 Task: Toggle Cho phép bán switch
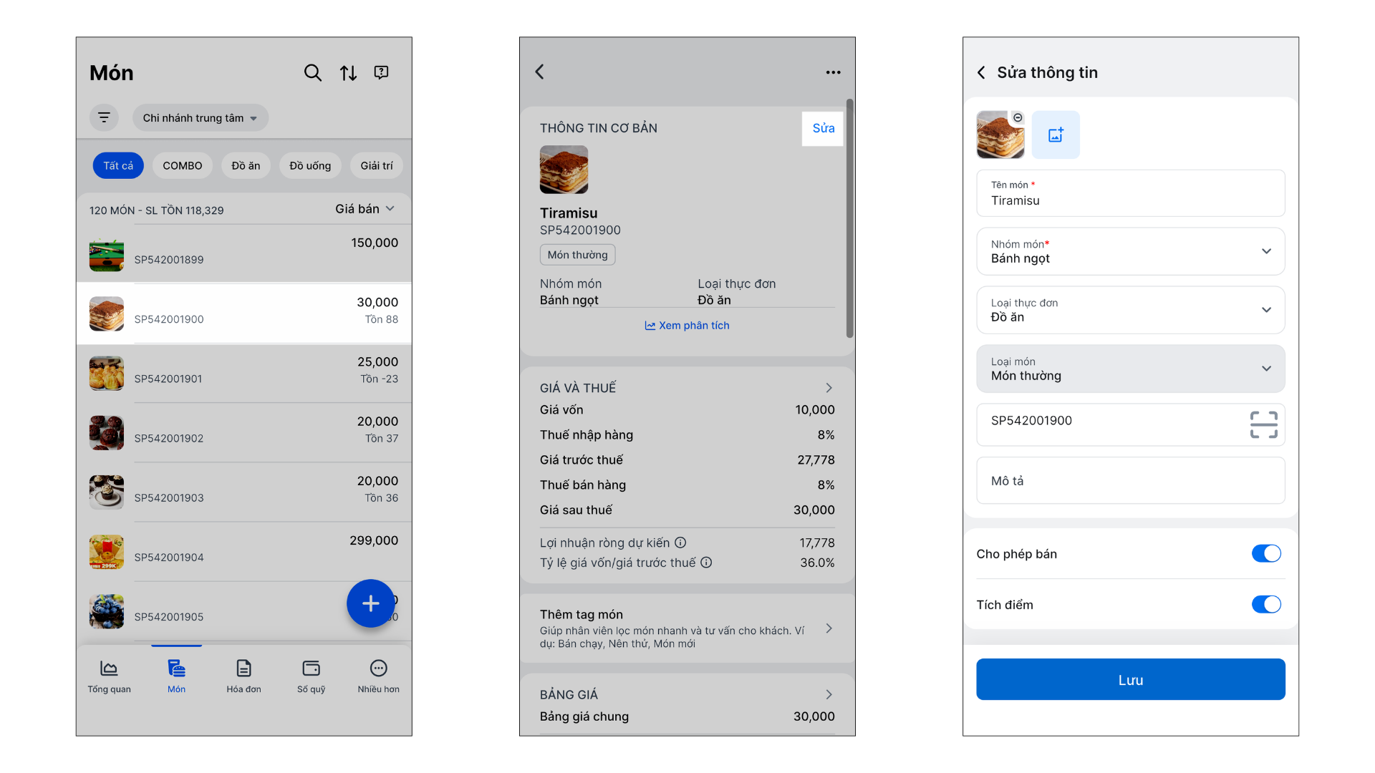(x=1265, y=553)
